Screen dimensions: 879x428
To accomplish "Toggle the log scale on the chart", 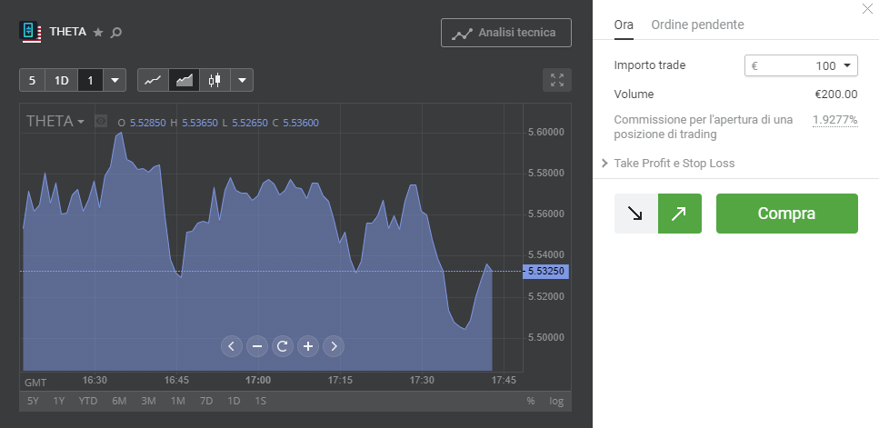I will pos(556,401).
